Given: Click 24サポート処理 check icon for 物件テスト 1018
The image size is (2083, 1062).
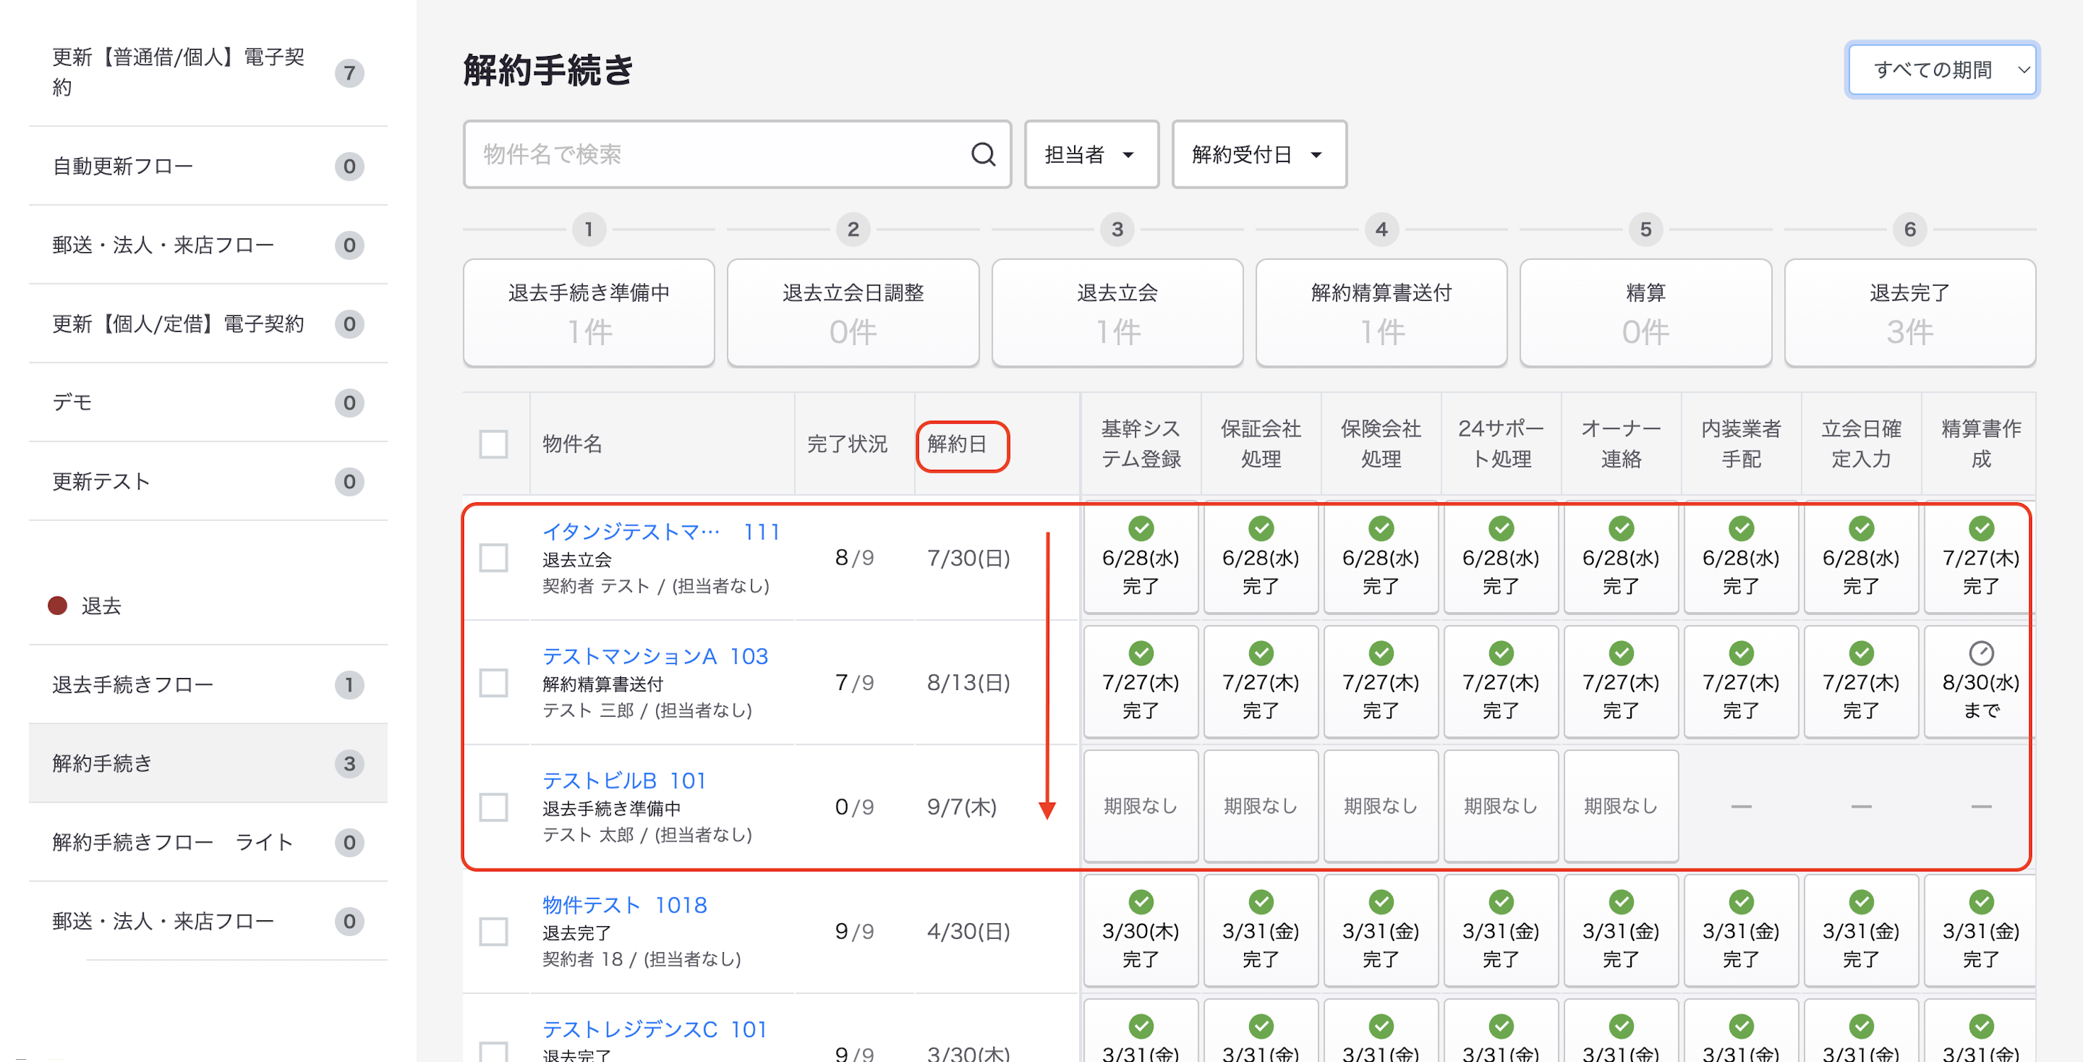Looking at the screenshot, I should 1501,902.
